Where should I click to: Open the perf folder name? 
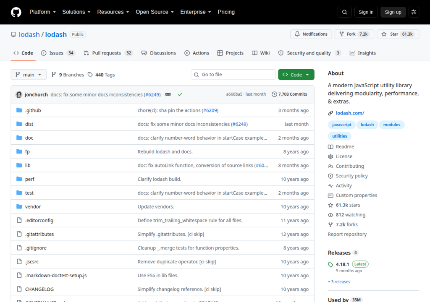pos(30,179)
